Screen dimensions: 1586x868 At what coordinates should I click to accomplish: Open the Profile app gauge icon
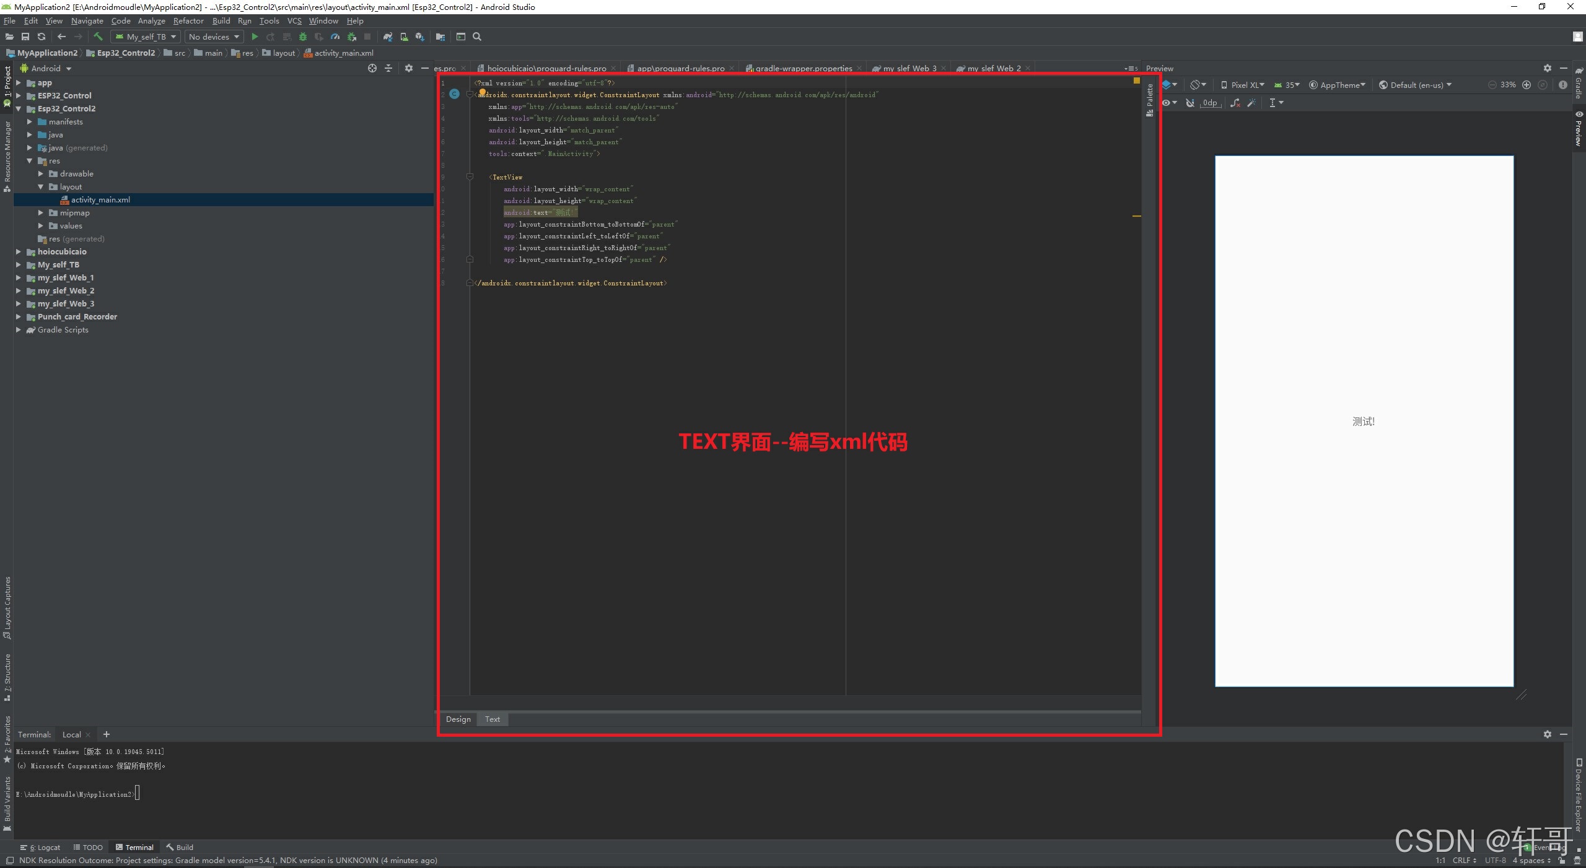335,37
